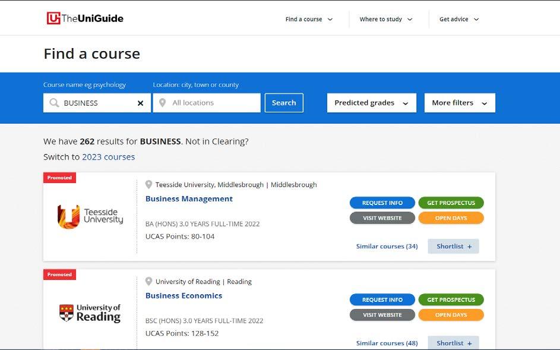Click VISIT WEBSITE for Teesside University
The height and width of the screenshot is (350, 560).
click(382, 218)
